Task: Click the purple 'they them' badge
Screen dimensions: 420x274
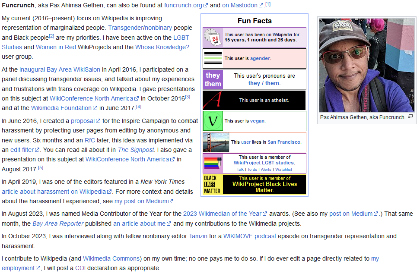Action: [213, 79]
